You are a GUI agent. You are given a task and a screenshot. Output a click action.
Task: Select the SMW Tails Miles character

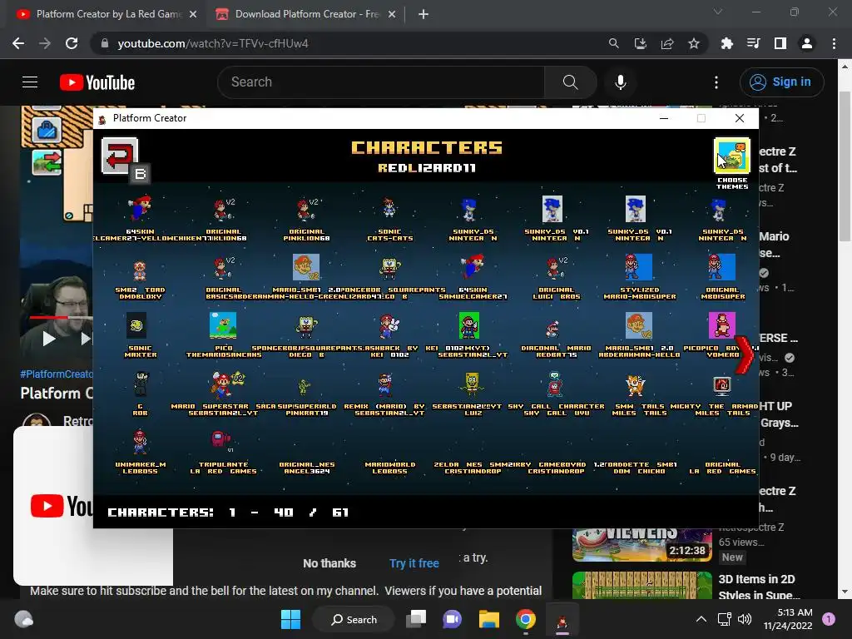click(634, 385)
